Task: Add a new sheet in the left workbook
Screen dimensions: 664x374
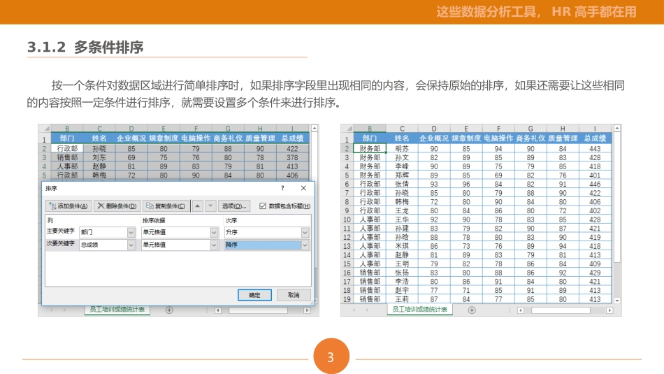Action: point(169,310)
